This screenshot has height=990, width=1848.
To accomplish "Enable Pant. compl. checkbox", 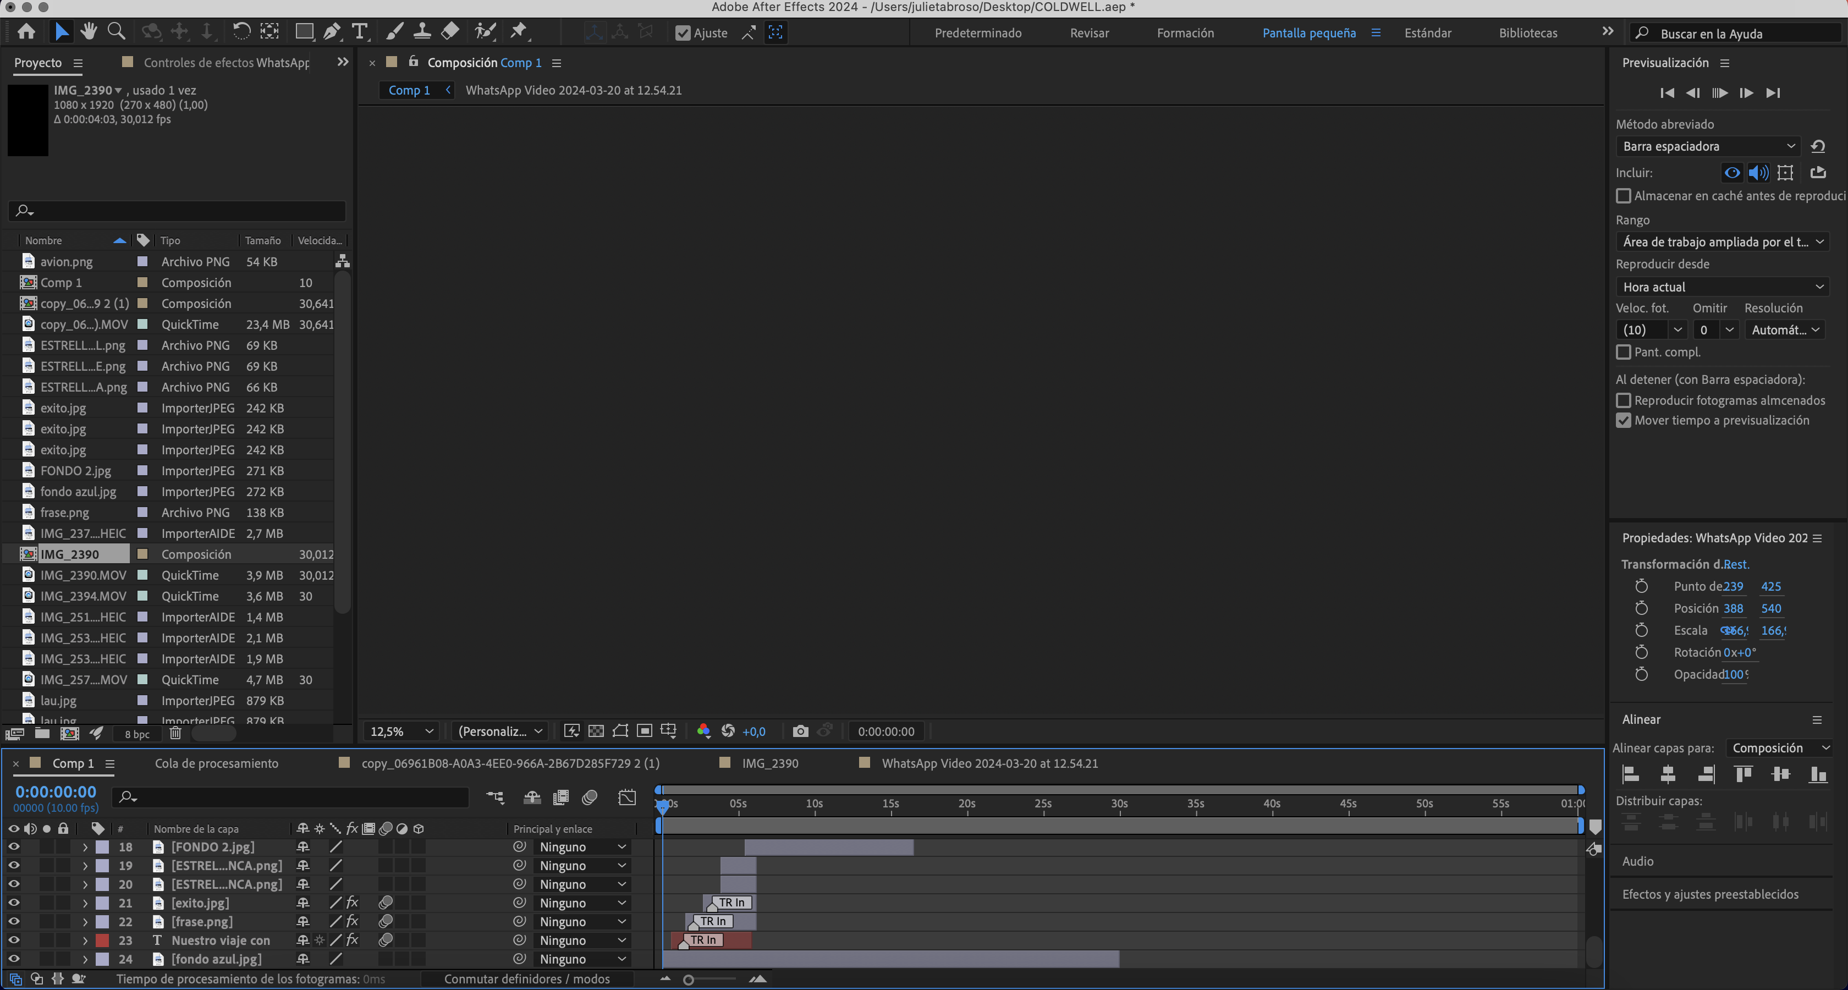I will (1624, 352).
